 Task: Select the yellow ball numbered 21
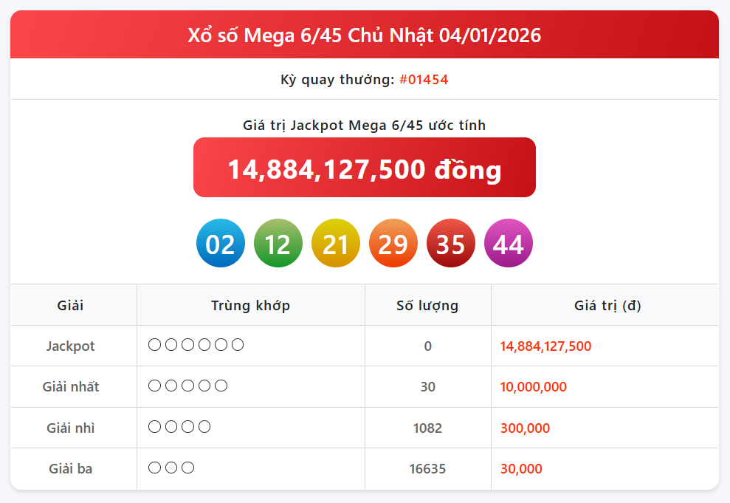(x=335, y=243)
